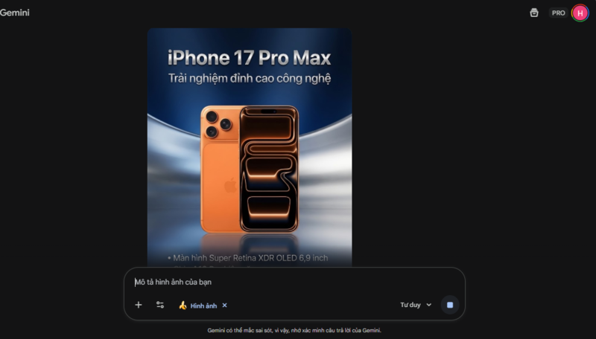Click the Super Retina XDR OLED line

[x=248, y=258]
